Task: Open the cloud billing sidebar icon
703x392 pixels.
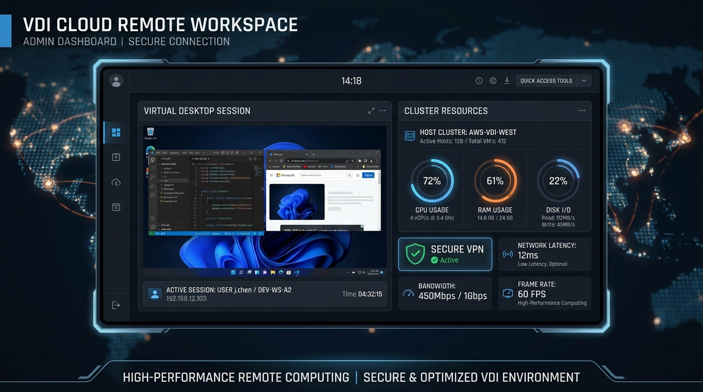Action: tap(116, 182)
